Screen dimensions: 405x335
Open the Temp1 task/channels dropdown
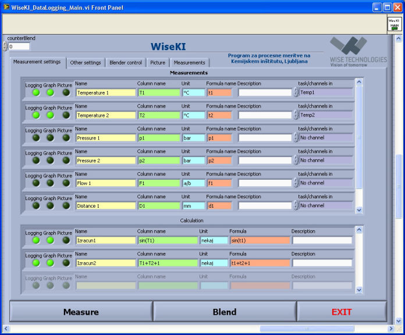click(x=326, y=92)
